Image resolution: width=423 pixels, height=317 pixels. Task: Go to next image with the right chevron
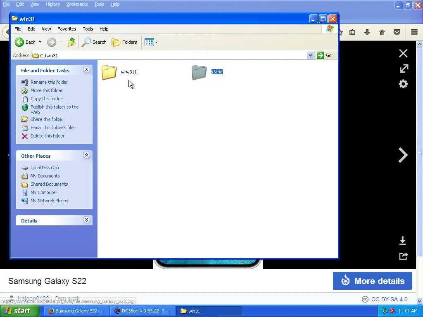click(x=403, y=155)
